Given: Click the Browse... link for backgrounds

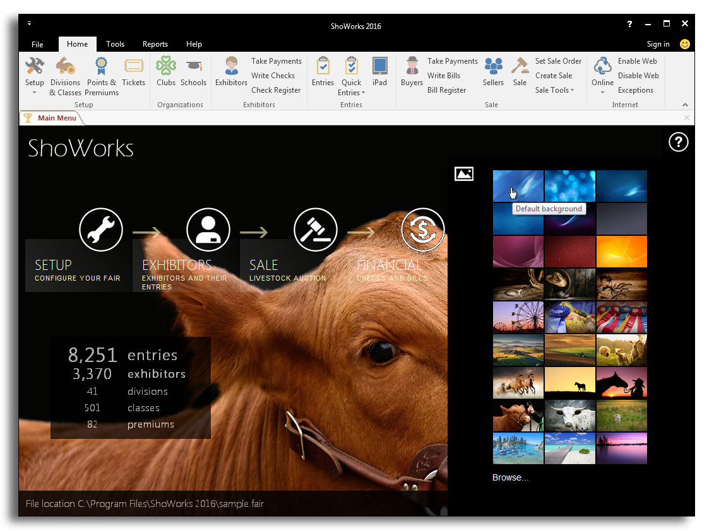Looking at the screenshot, I should [510, 477].
